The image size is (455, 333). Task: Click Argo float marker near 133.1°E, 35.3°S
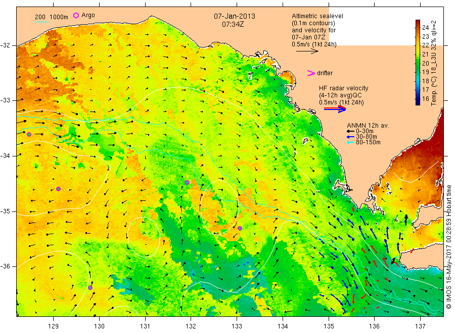[x=240, y=228]
